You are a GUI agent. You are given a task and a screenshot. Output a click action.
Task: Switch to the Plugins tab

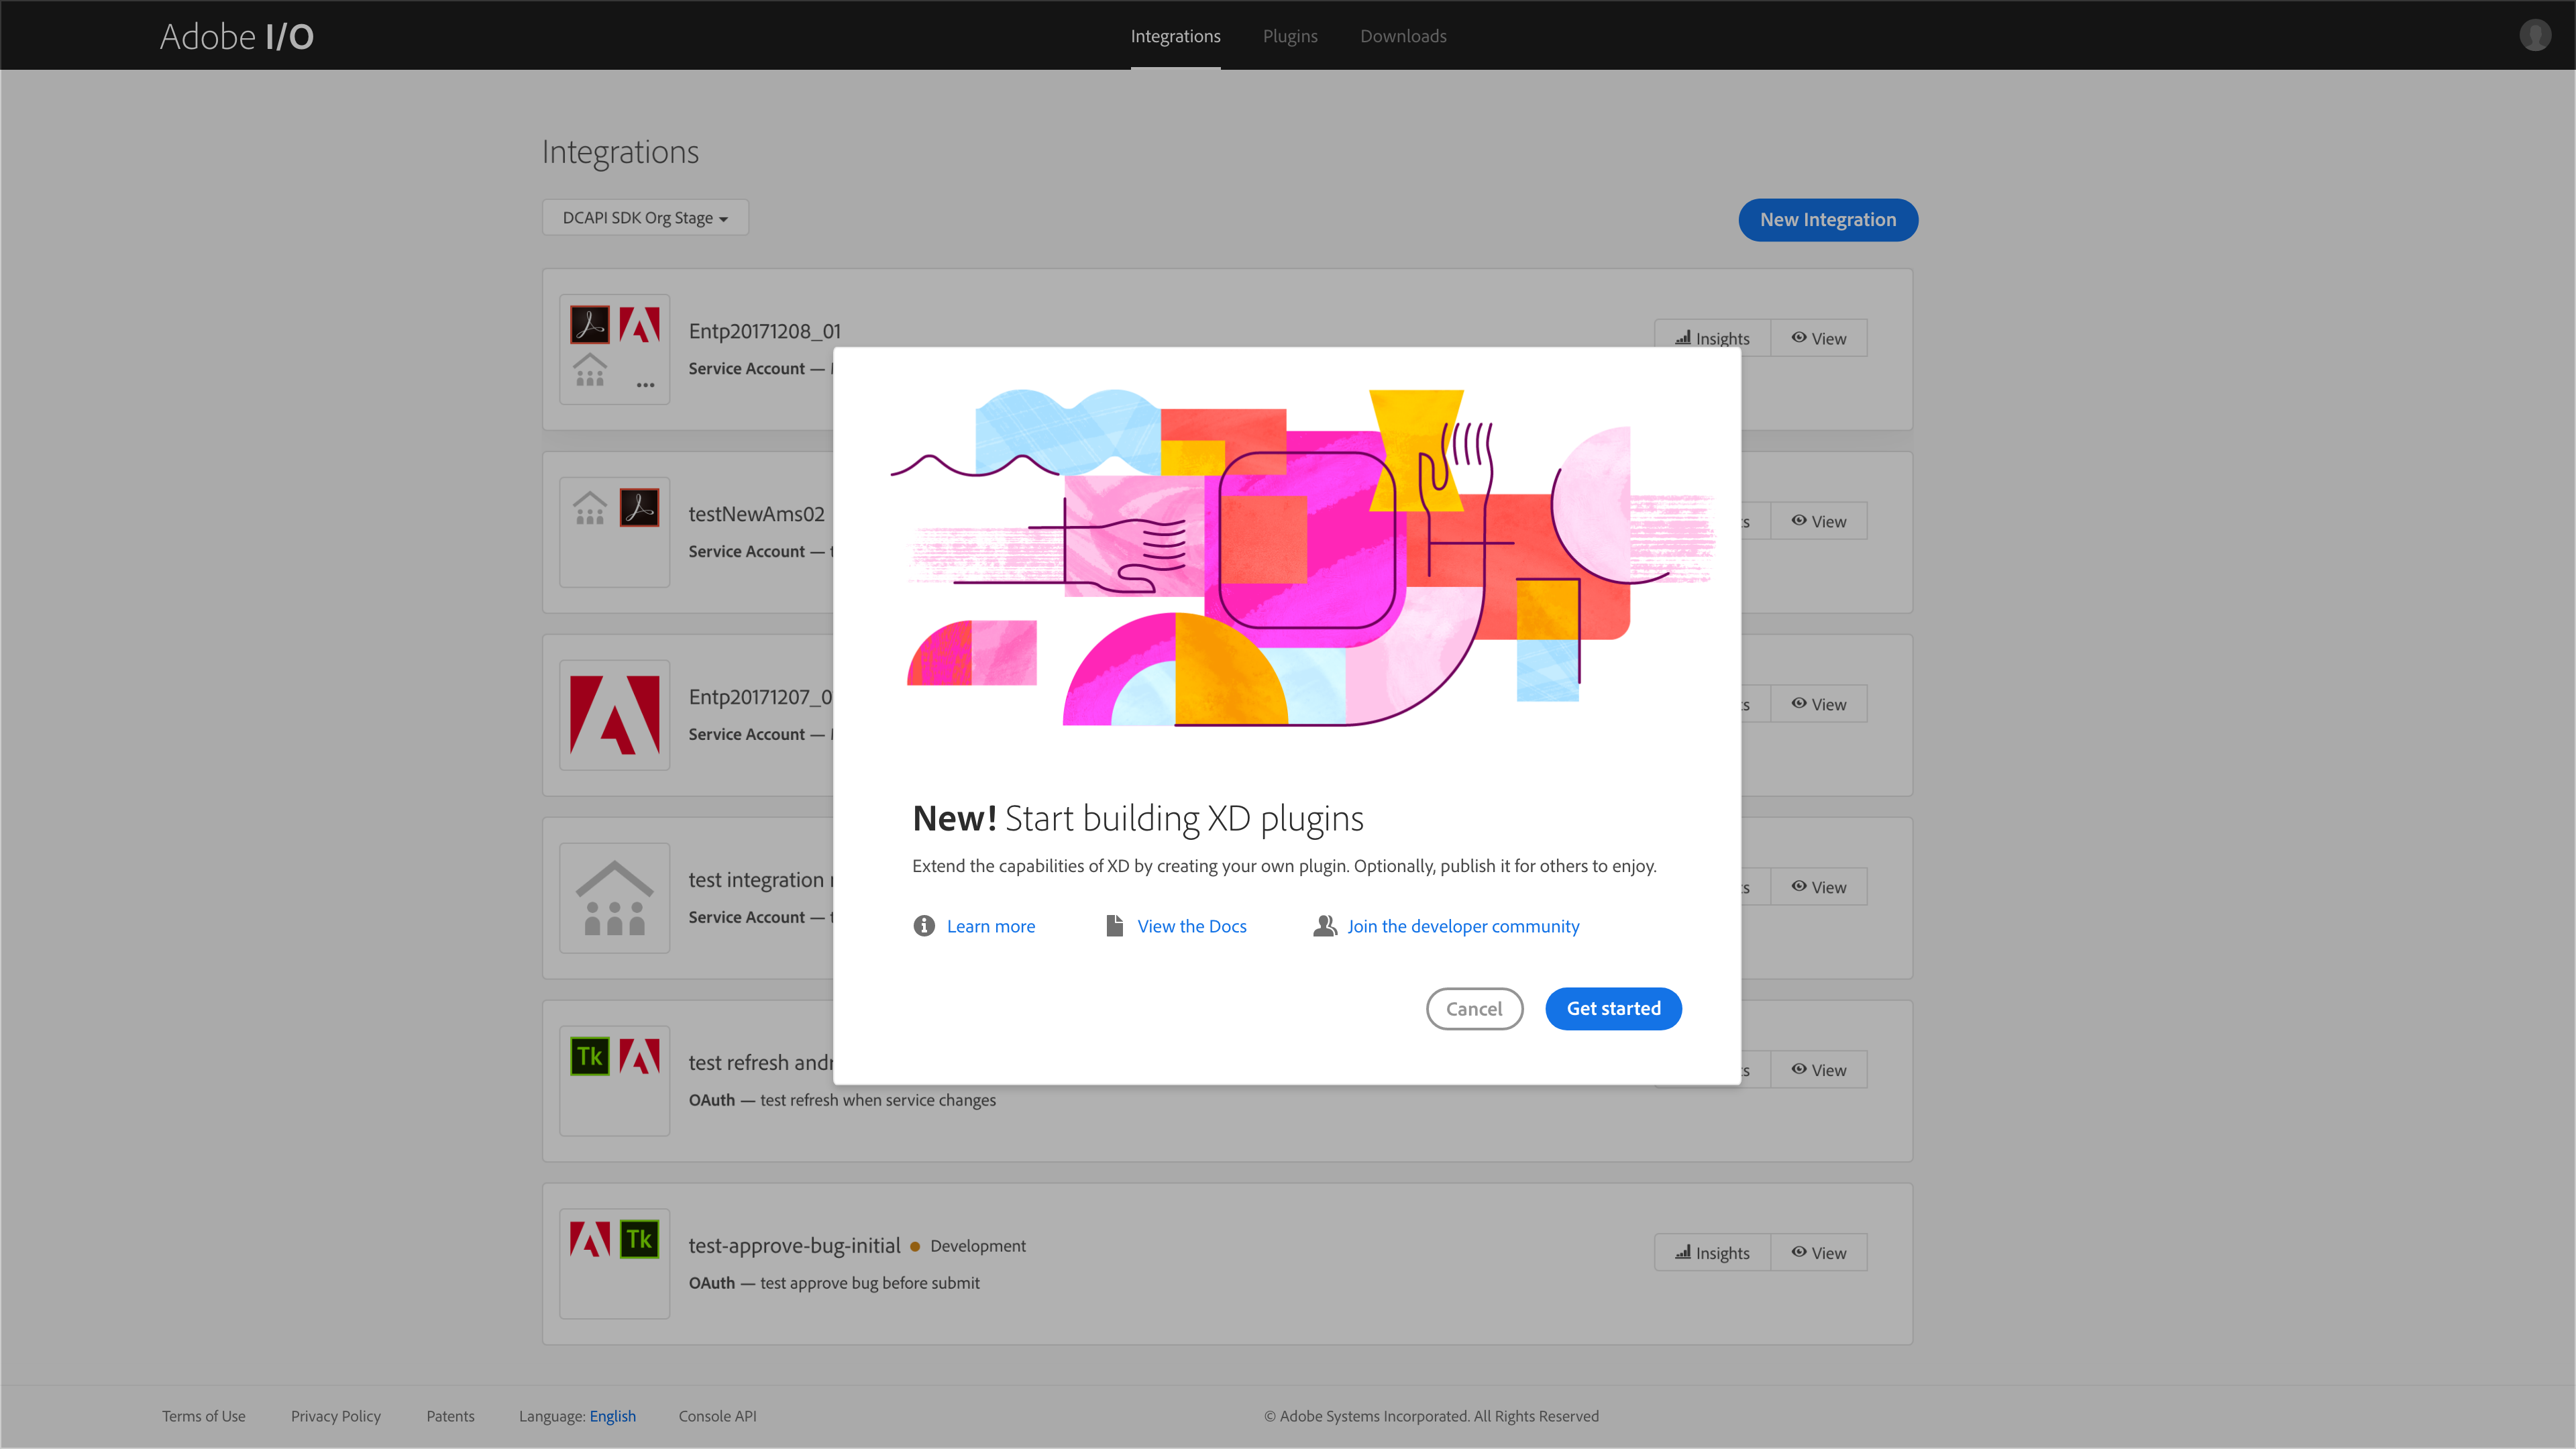pos(1290,36)
